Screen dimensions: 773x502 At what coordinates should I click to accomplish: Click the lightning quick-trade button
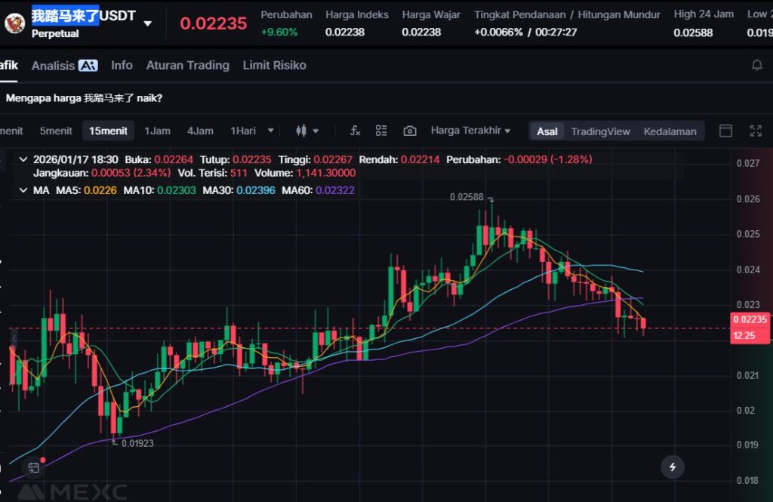coord(672,467)
